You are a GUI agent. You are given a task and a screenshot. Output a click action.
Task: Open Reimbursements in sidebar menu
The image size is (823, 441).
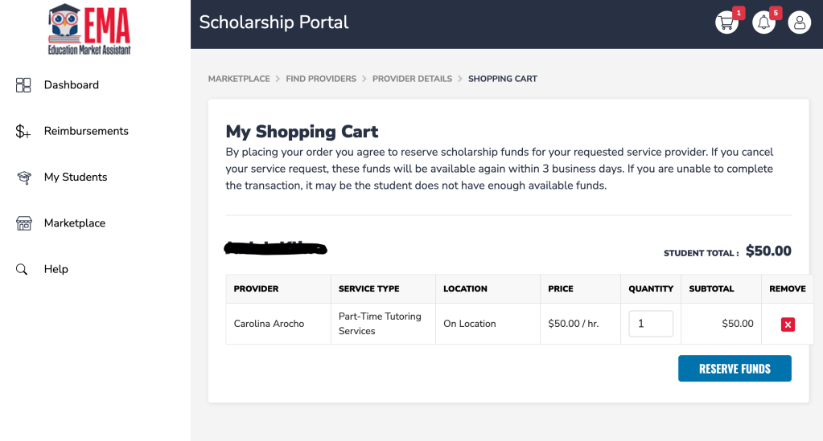[86, 131]
